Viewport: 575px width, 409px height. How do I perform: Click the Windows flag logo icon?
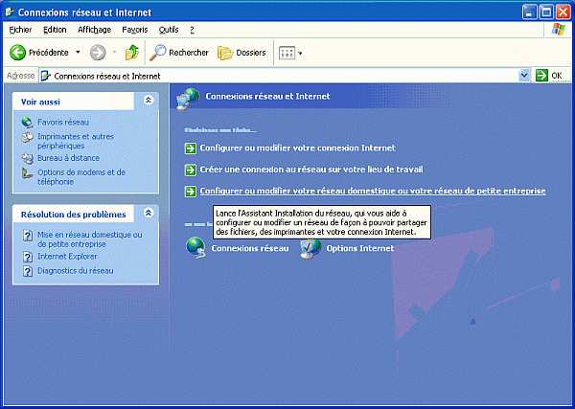[558, 30]
